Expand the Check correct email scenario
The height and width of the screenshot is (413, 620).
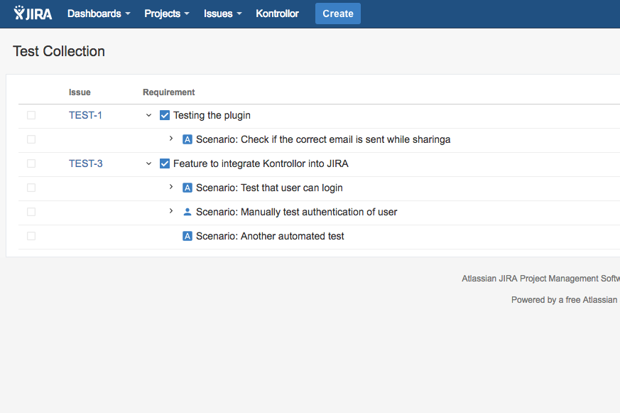171,139
